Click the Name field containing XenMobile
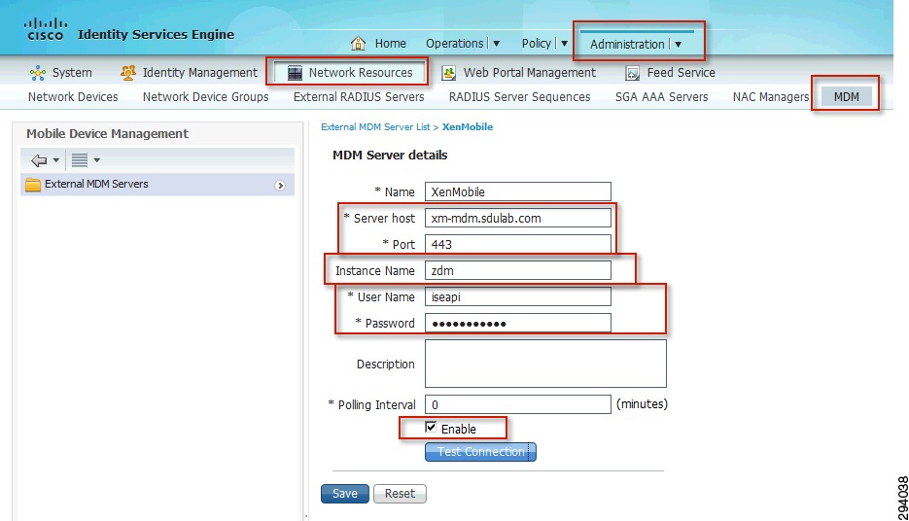The height and width of the screenshot is (521, 909). coord(517,191)
